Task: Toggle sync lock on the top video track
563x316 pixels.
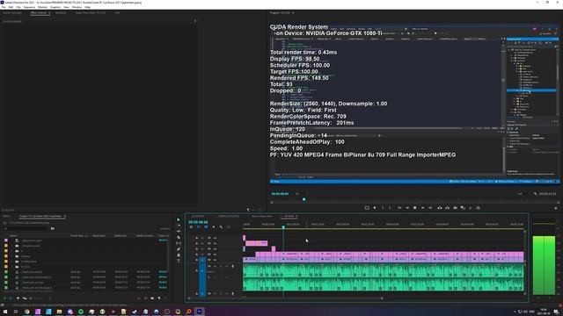Action: (209, 238)
